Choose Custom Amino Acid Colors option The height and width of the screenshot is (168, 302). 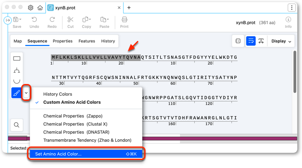tap(72, 102)
